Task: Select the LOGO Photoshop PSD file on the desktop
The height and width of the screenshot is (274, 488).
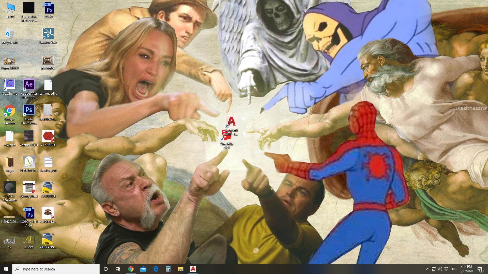Action: tap(48, 11)
